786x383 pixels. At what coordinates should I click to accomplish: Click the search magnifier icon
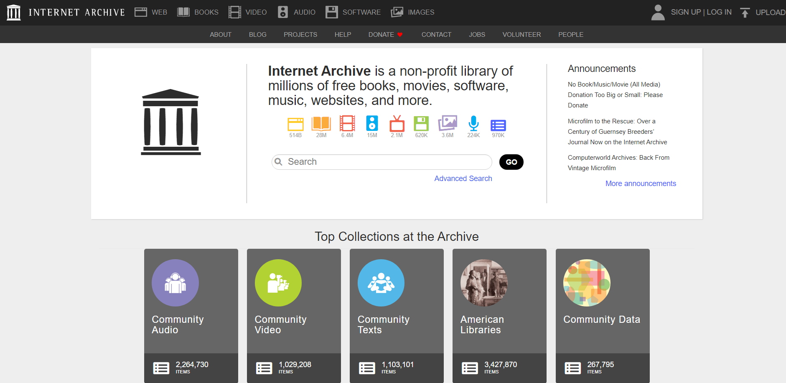[x=279, y=162]
